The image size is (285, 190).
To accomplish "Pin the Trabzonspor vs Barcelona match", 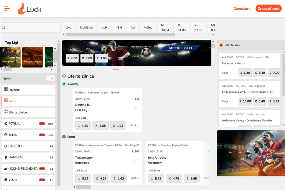I will point(136,160).
